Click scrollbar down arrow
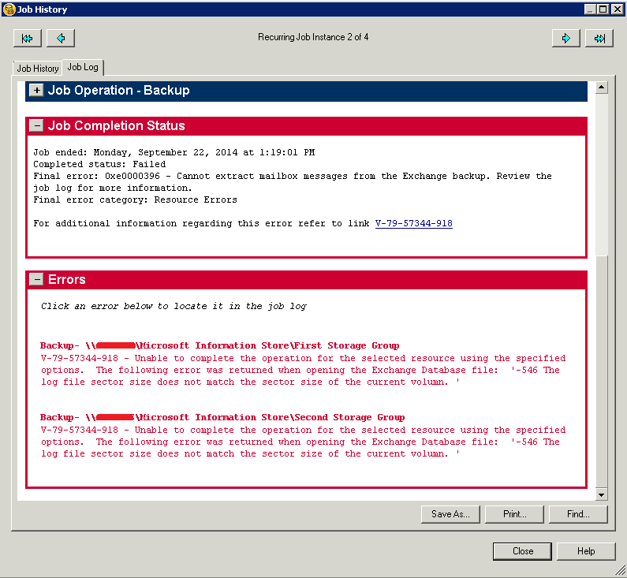This screenshot has height=578, width=627. (x=602, y=494)
